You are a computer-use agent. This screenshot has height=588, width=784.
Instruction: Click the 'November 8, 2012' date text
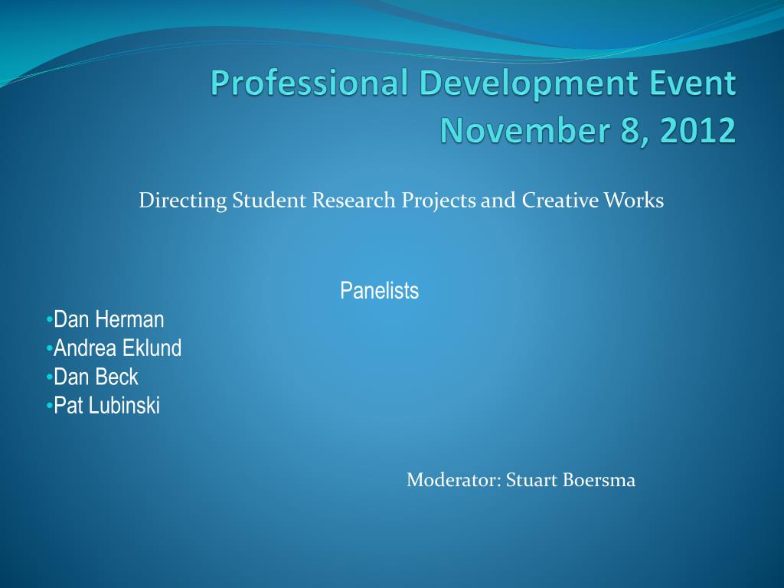[588, 130]
